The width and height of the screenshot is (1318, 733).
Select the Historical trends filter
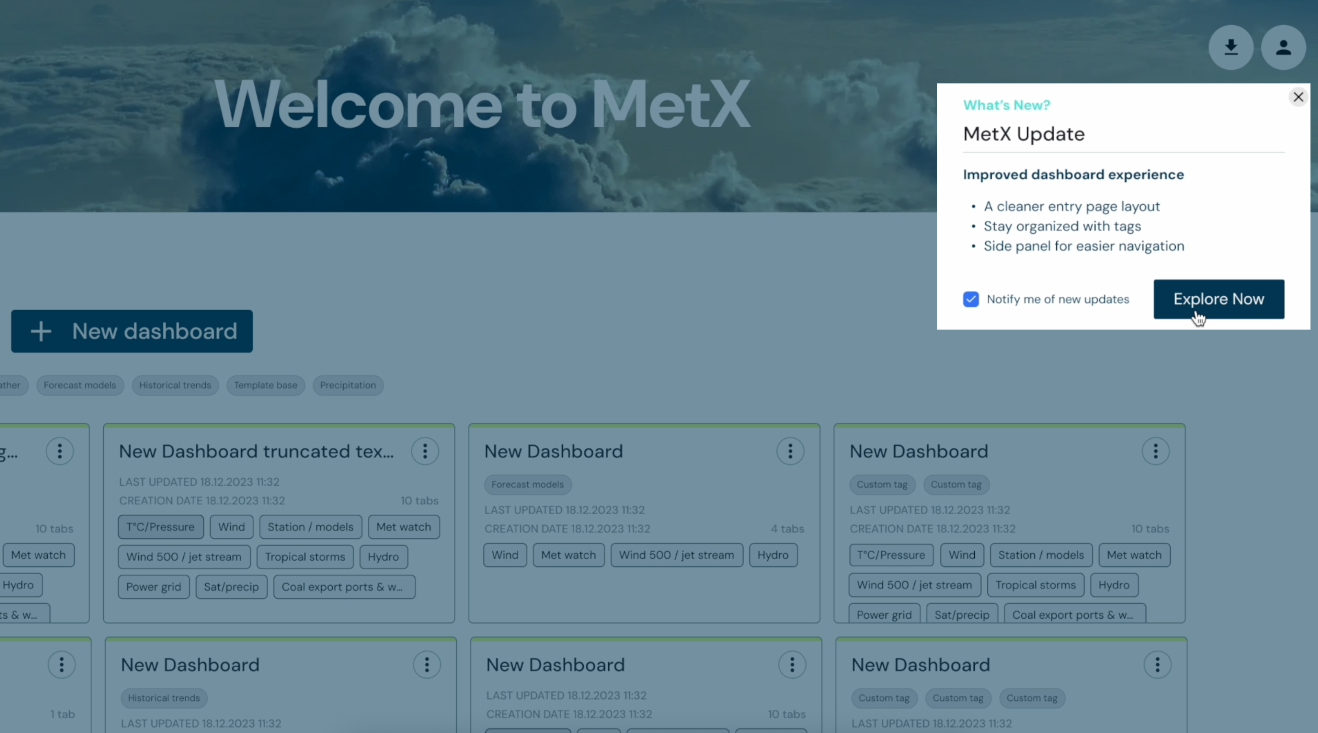[175, 385]
